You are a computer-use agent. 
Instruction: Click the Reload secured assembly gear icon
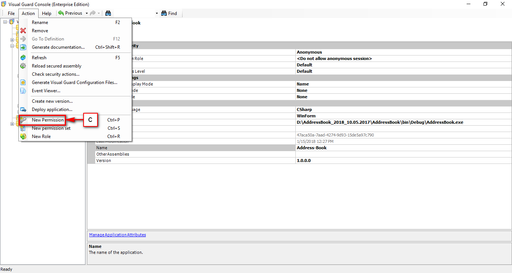[x=23, y=66]
